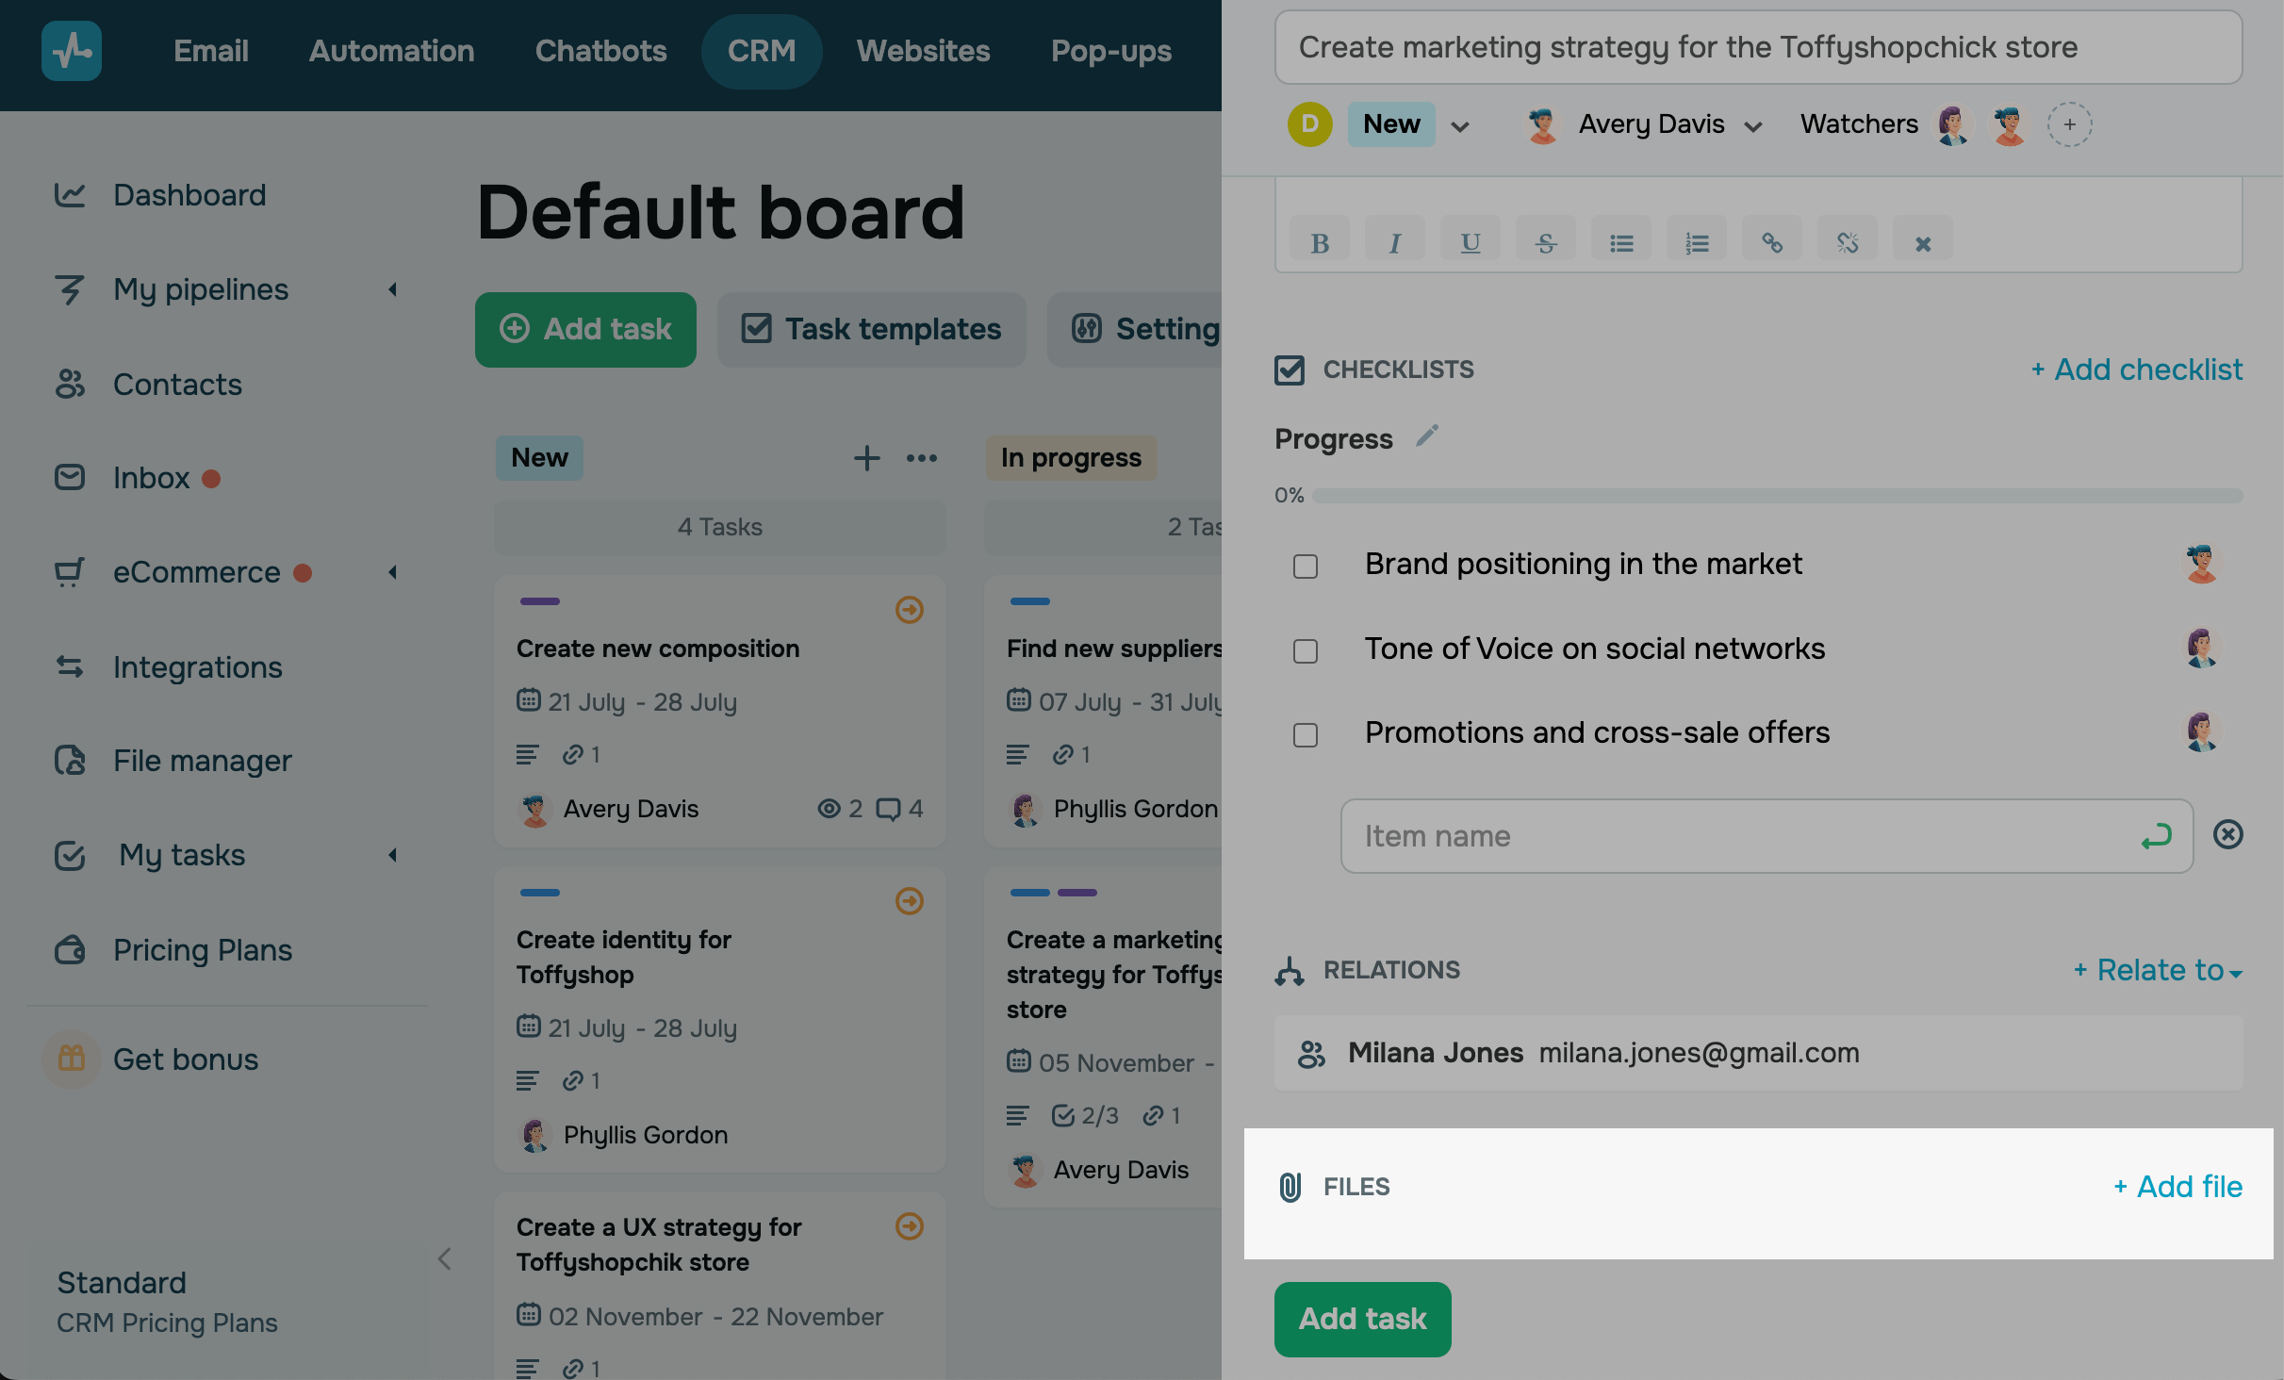Check Tone of Voice on social networks
2284x1380 pixels.
point(1306,651)
